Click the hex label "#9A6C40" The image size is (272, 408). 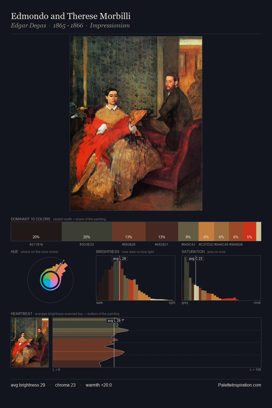tap(221, 244)
